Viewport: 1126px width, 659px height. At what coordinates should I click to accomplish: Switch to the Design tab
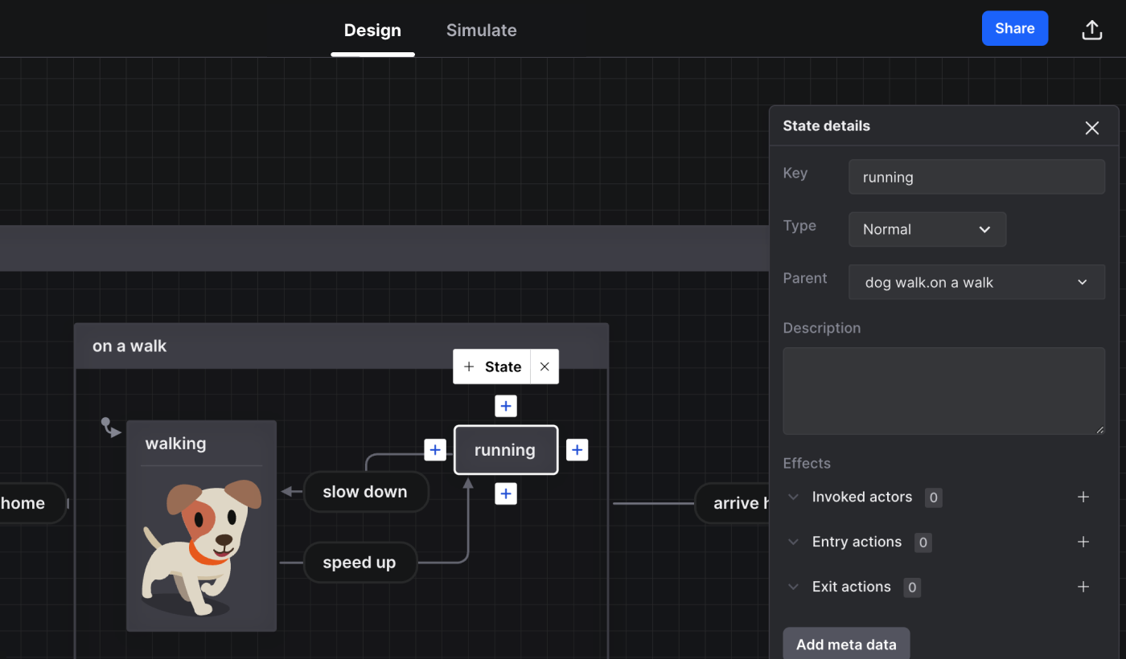(x=372, y=31)
